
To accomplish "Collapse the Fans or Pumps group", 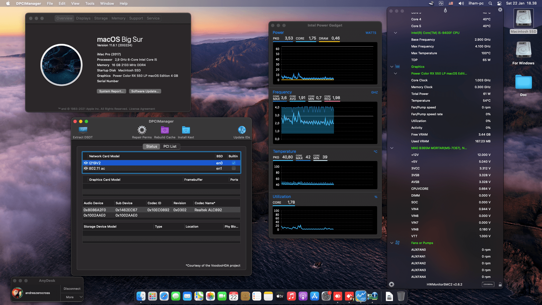I will 392,243.
